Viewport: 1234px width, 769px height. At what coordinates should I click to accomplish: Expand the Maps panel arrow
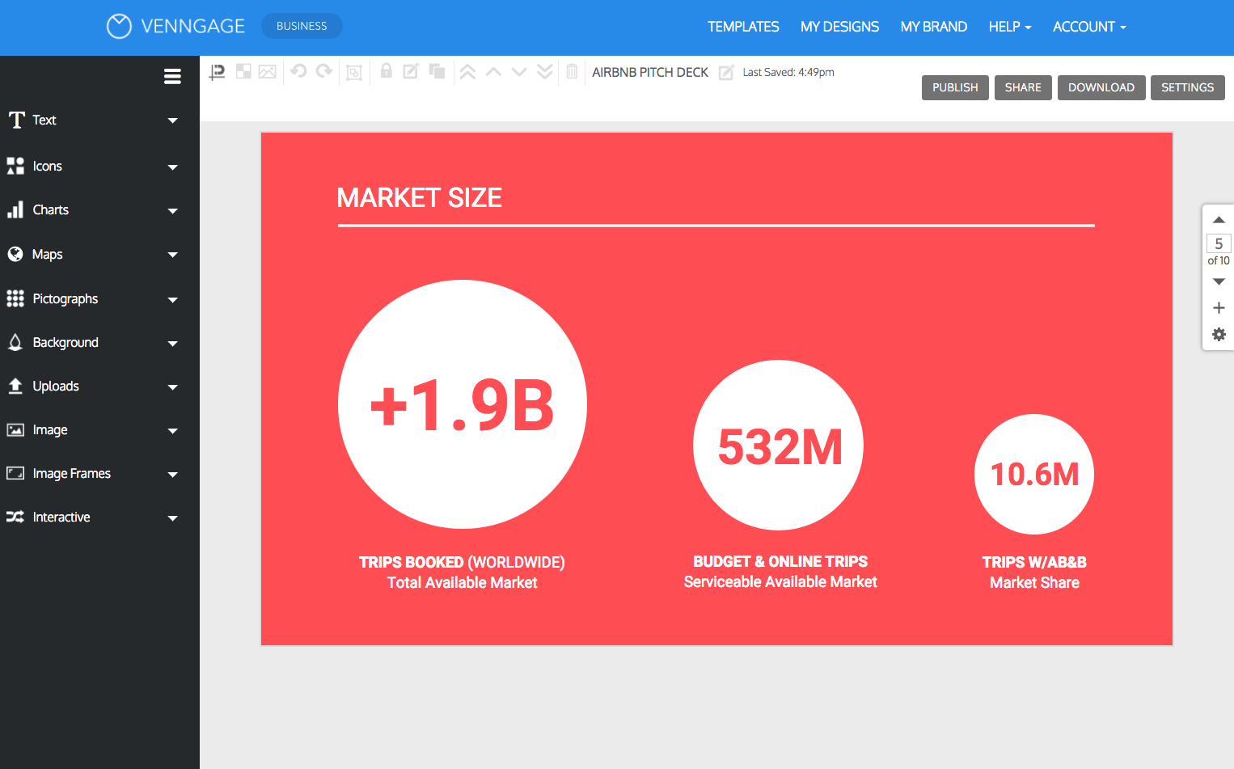click(172, 255)
